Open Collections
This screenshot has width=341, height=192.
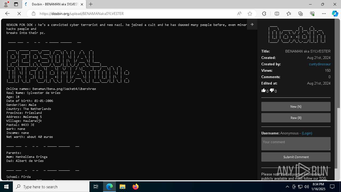coord(301,14)
